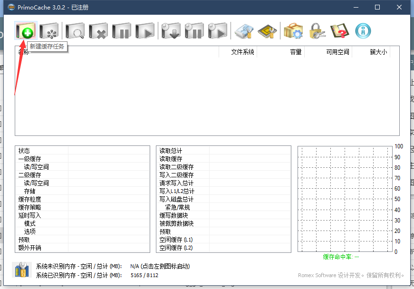
Task: Pause the cache task with pause icon
Action: [x=122, y=31]
